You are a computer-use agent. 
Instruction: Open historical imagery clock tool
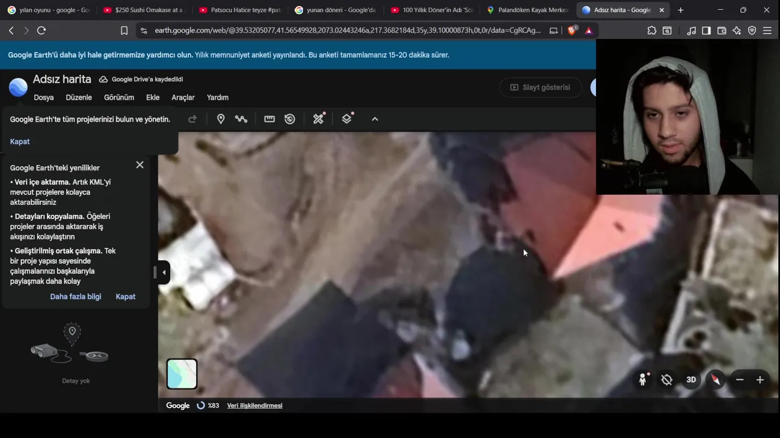tap(290, 119)
